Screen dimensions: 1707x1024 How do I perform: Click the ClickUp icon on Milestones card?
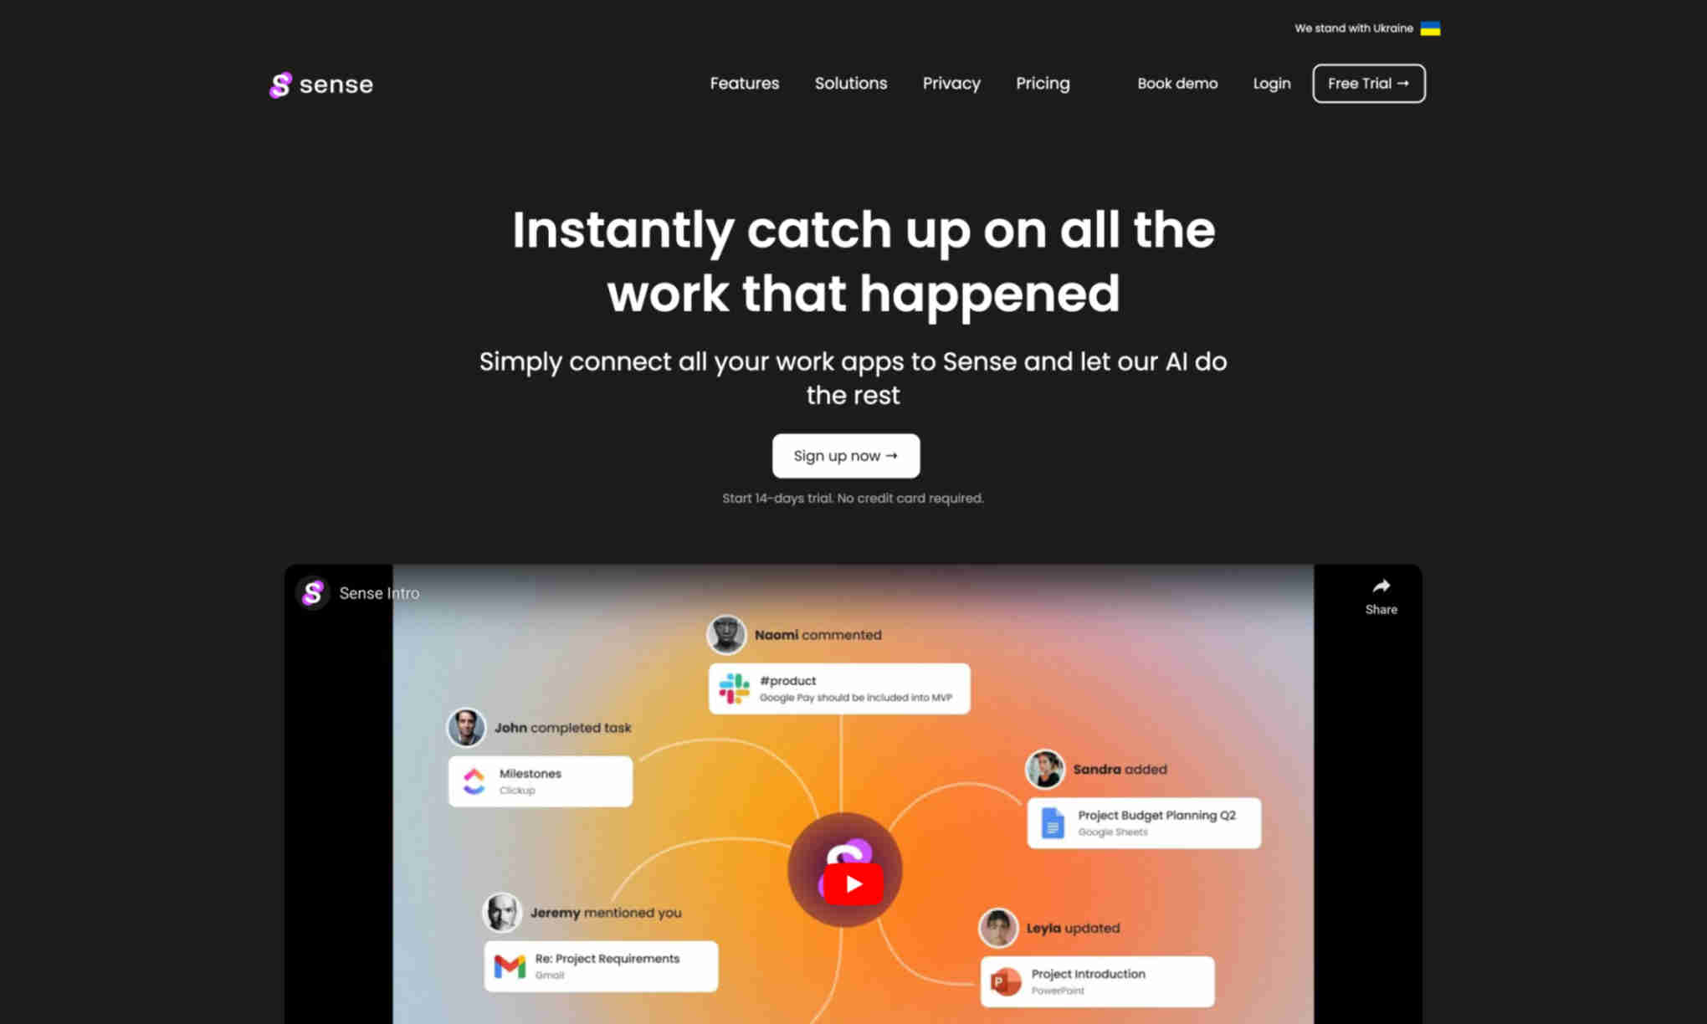pyautogui.click(x=474, y=779)
